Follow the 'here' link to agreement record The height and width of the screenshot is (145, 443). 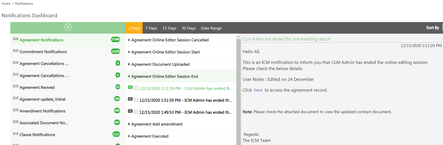click(258, 90)
